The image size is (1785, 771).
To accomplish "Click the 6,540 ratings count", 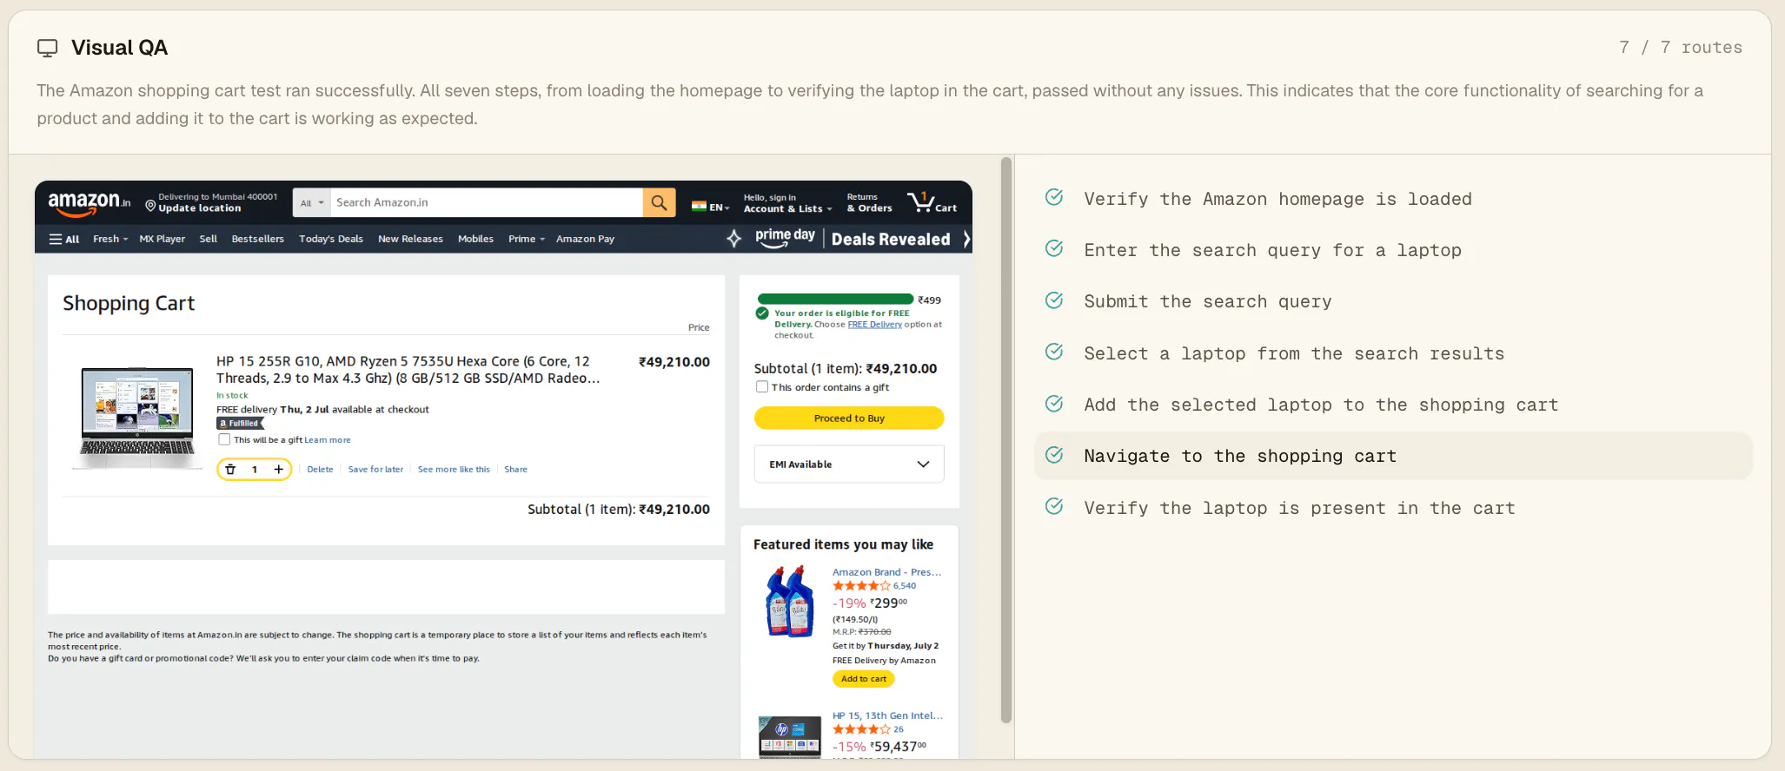I will pos(904,586).
